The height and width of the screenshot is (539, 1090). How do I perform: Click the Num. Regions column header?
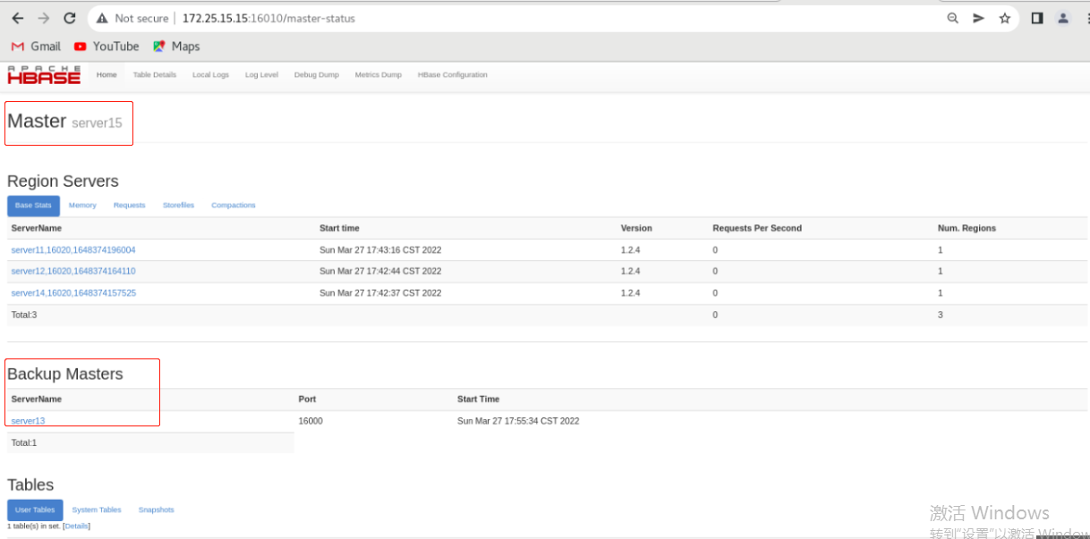(x=967, y=228)
